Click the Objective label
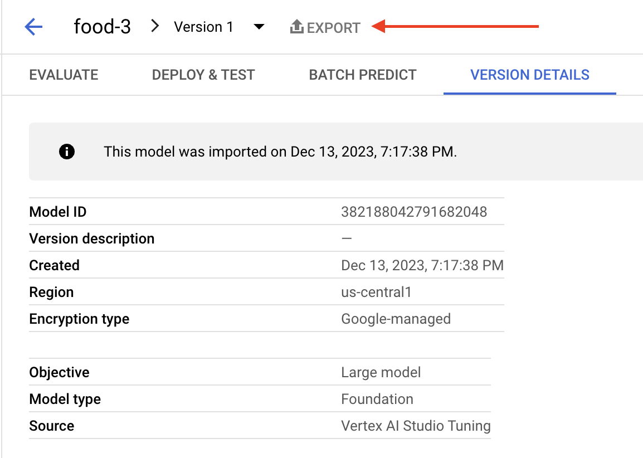This screenshot has height=458, width=643. tap(59, 372)
